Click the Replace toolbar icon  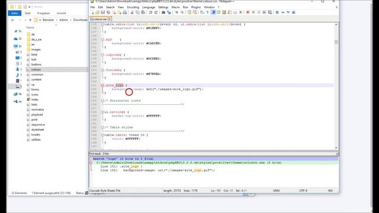pyautogui.click(x=169, y=12)
